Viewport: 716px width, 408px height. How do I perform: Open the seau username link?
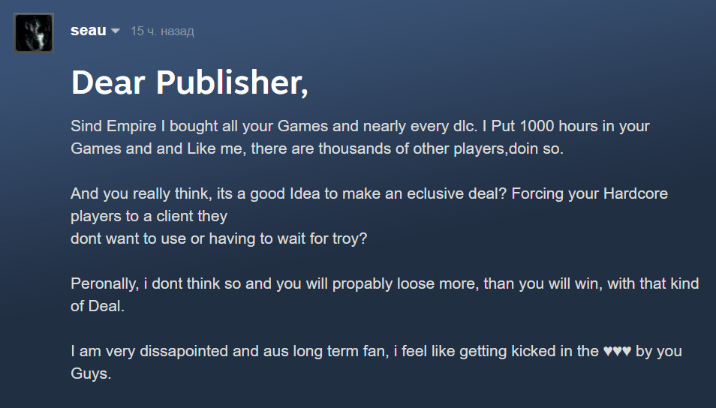coord(88,31)
